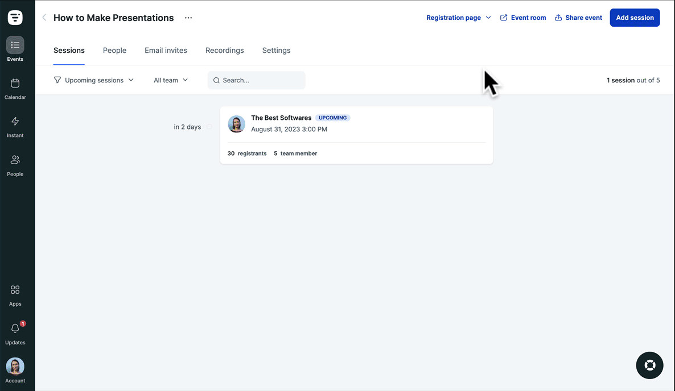
Task: Click the app logo in the sidebar
Action: point(15,18)
